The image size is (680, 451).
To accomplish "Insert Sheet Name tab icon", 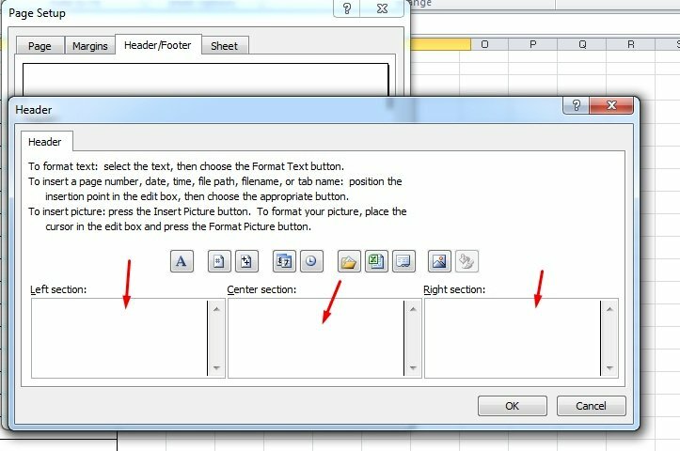I will [x=403, y=262].
